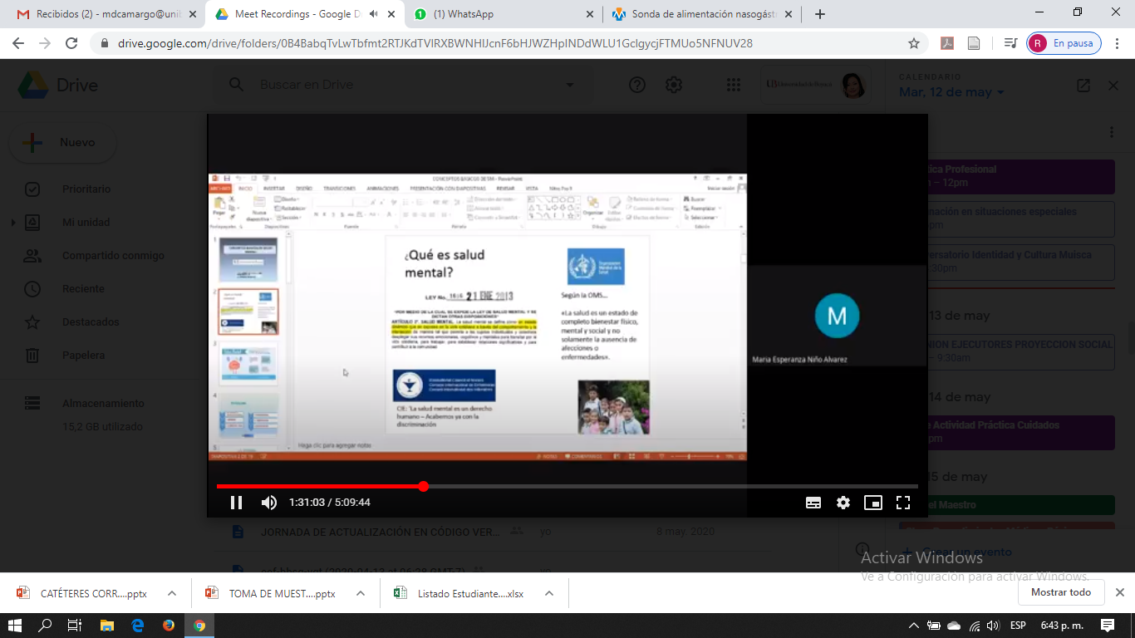
Task: Click the ESP language indicator
Action: tap(1018, 625)
